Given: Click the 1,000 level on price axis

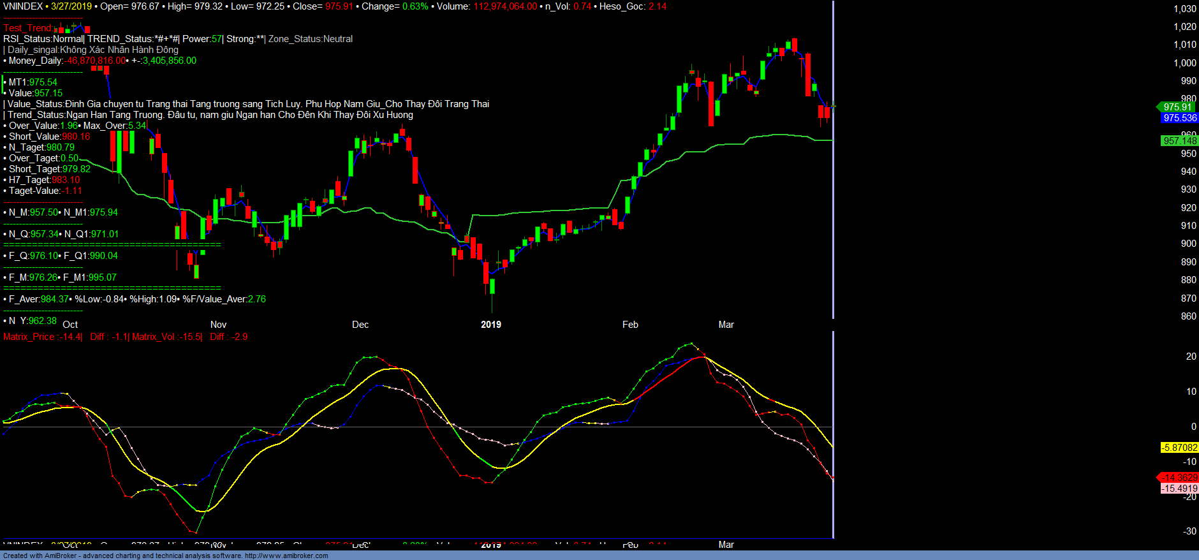Looking at the screenshot, I should pyautogui.click(x=1185, y=63).
